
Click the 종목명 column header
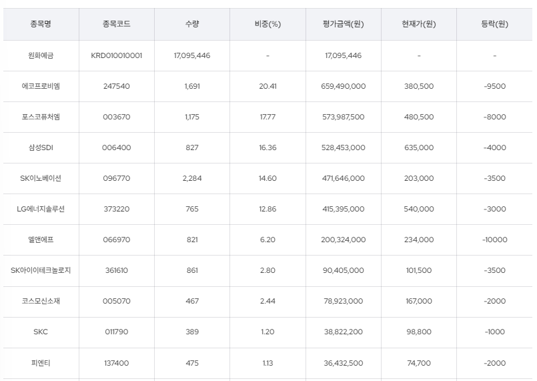coord(41,24)
